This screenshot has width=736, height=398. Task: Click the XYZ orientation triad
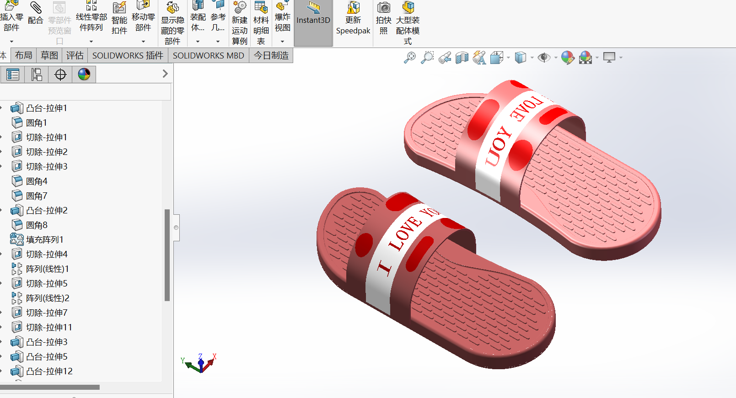(199, 363)
